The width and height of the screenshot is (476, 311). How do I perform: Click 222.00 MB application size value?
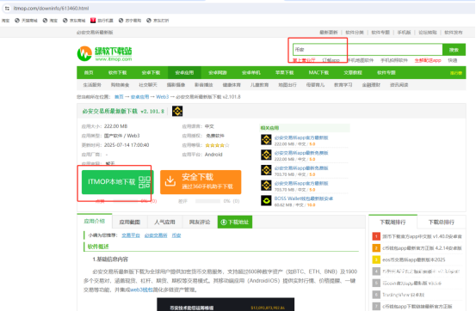115,126
